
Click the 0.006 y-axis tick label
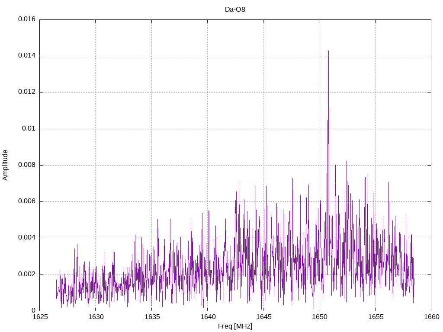(27, 201)
